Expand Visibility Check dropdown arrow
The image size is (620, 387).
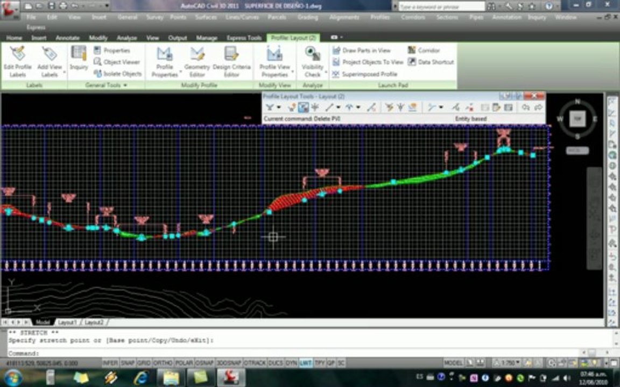pyautogui.click(x=326, y=72)
